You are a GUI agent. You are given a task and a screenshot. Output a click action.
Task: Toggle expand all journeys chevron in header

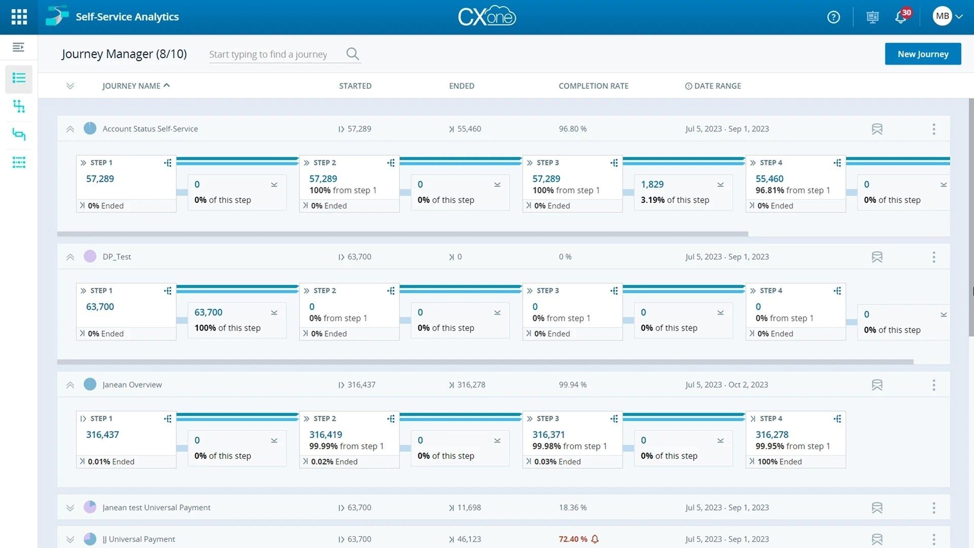(x=70, y=86)
